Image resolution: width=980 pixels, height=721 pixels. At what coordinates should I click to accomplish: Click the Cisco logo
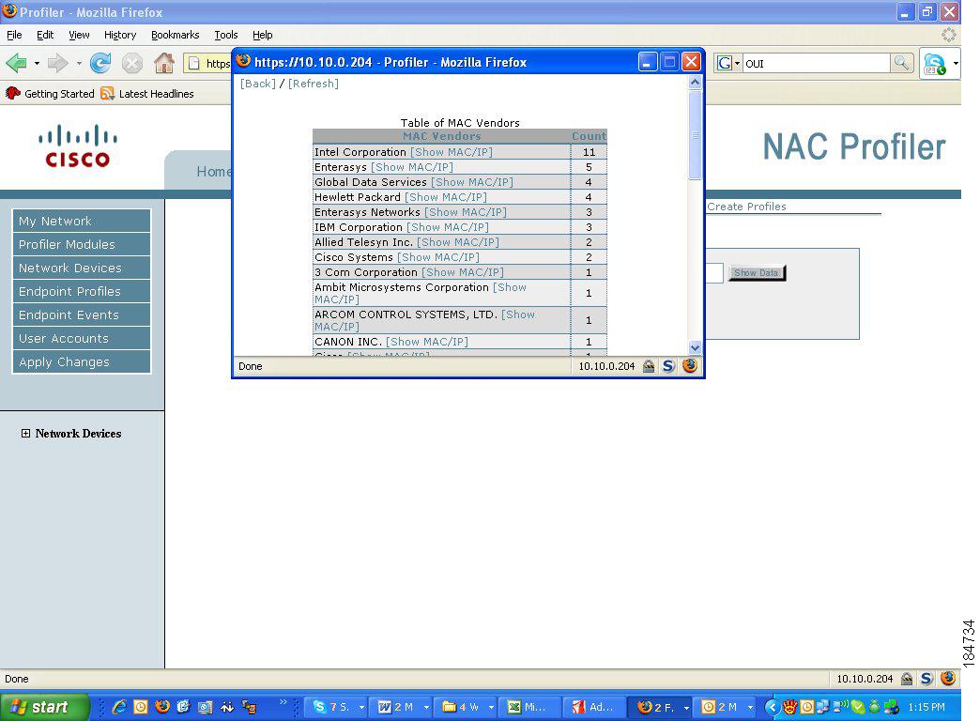point(78,146)
